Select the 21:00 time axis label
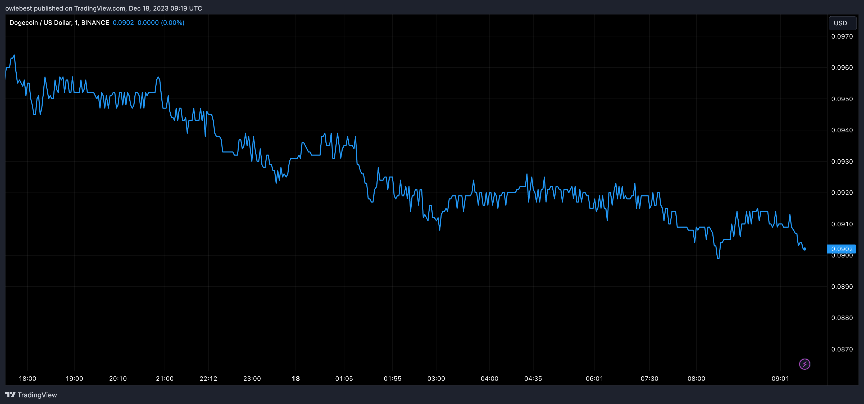 (x=165, y=379)
